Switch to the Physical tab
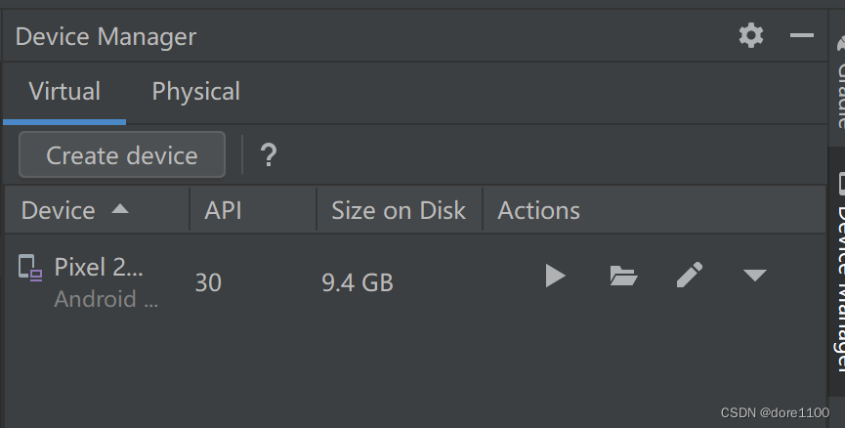Screen dimensions: 845x428 [x=195, y=92]
